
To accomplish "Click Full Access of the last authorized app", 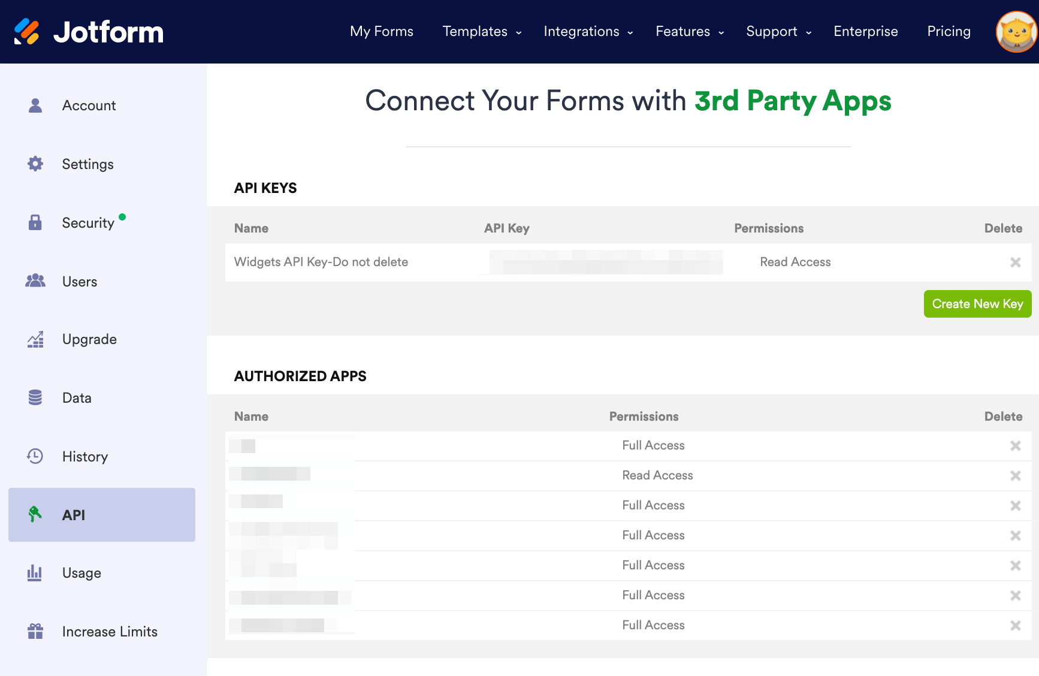I will [653, 625].
